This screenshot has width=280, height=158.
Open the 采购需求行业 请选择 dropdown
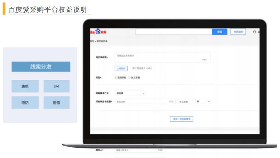130,93
